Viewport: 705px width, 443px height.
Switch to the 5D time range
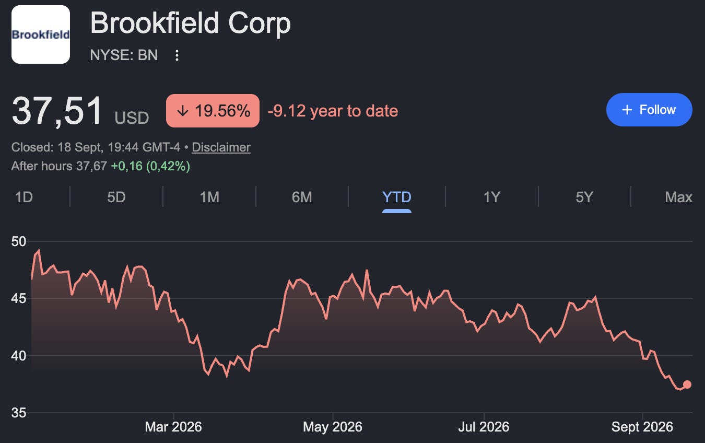(116, 197)
